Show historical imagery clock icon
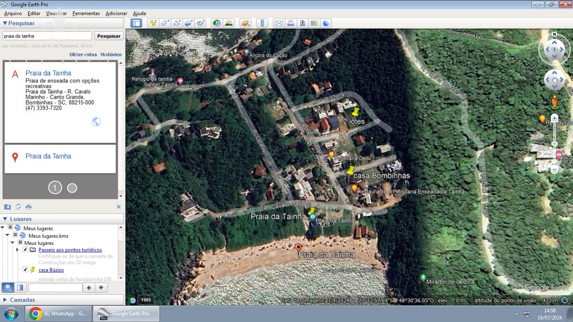This screenshot has height=322, width=573. [x=217, y=23]
